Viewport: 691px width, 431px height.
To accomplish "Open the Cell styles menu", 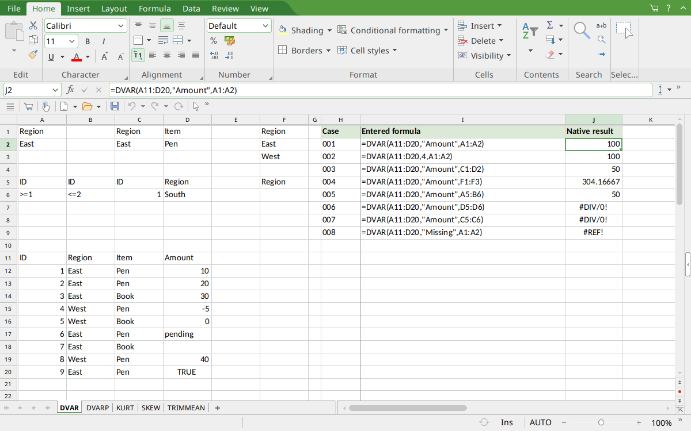I will coord(367,51).
